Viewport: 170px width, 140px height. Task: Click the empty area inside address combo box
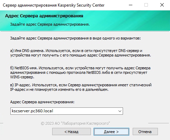pyautogui.click(x=85, y=111)
